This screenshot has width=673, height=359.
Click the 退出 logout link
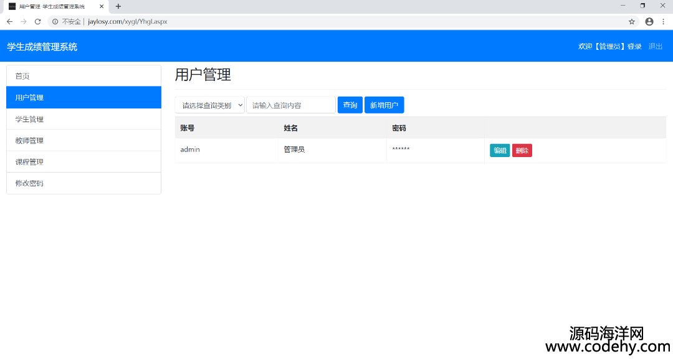(656, 47)
